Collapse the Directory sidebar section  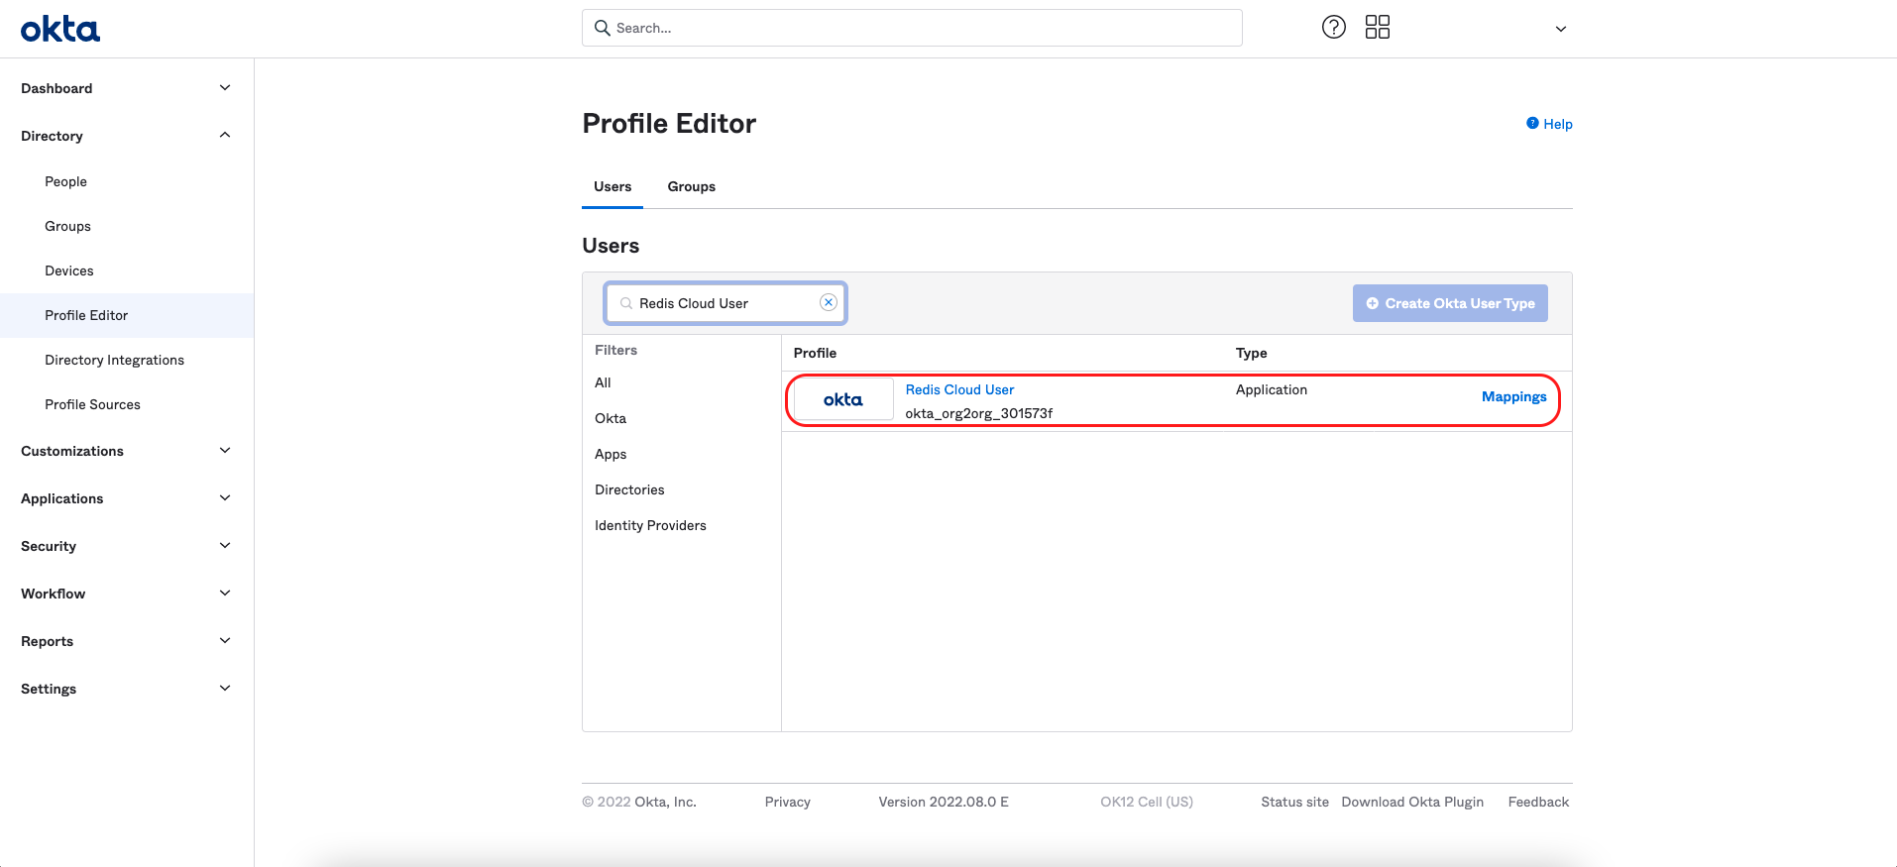[x=225, y=136]
